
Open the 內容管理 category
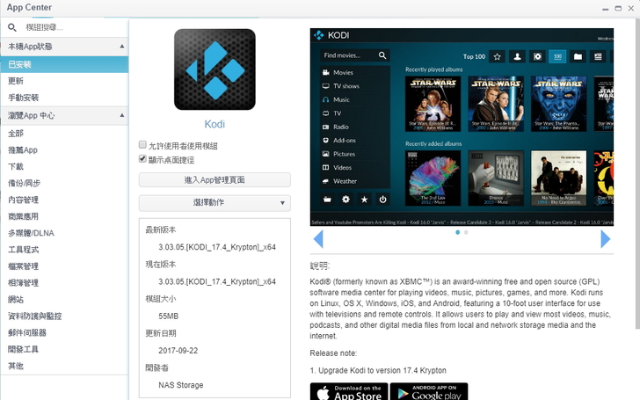point(64,200)
